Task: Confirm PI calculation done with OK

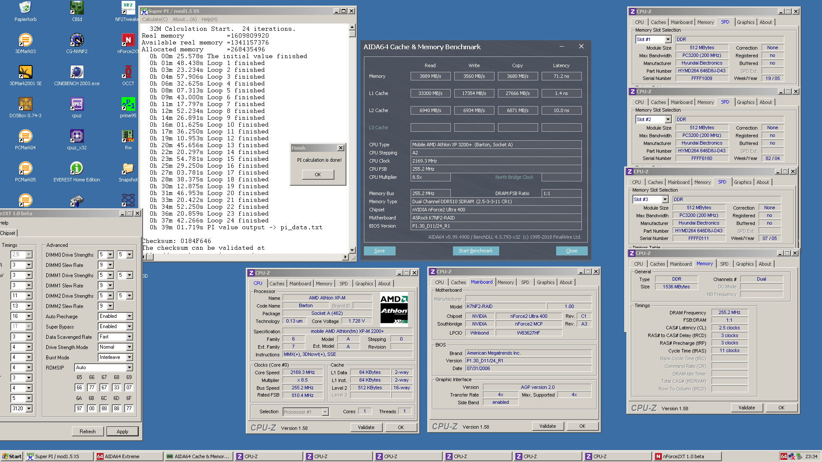Action: point(318,175)
